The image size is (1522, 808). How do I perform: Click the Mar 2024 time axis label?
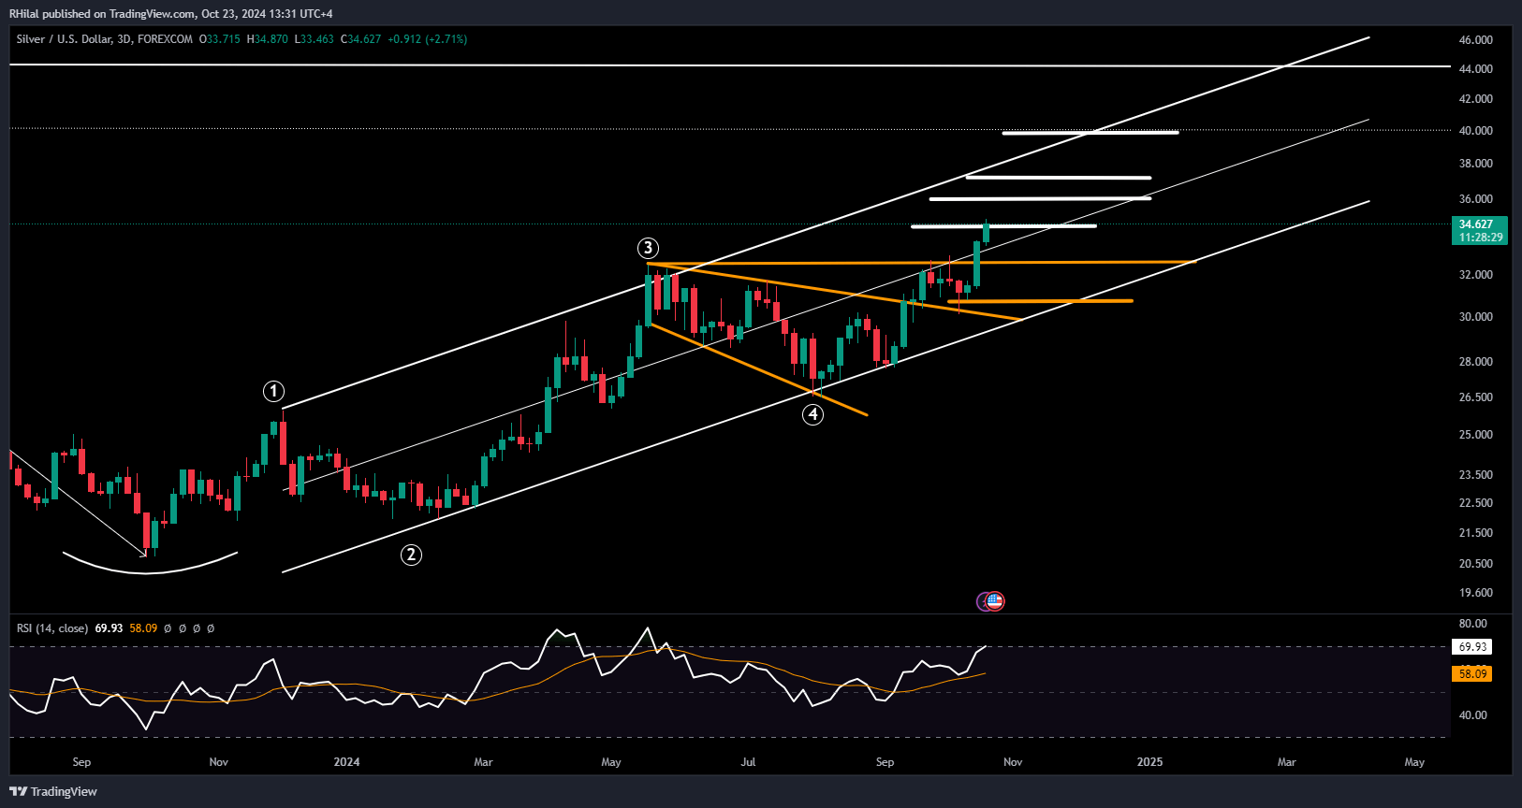[x=483, y=762]
